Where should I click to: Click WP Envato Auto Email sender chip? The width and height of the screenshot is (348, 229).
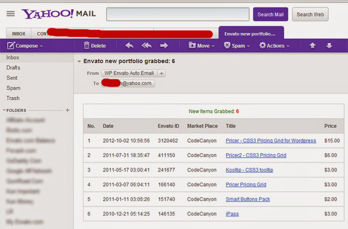[x=129, y=73]
